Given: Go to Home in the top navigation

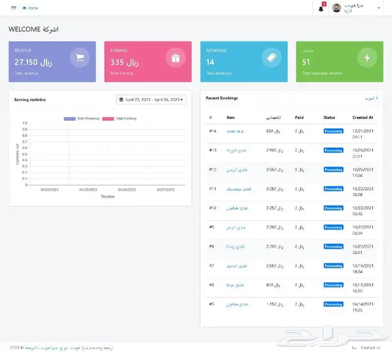Looking at the screenshot, I should pyautogui.click(x=31, y=8).
